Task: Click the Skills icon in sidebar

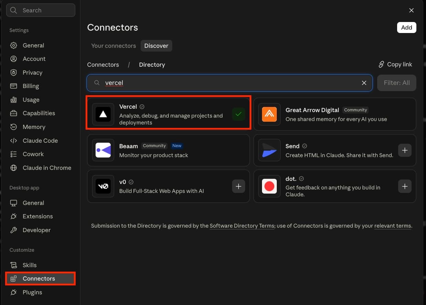Action: click(13, 265)
